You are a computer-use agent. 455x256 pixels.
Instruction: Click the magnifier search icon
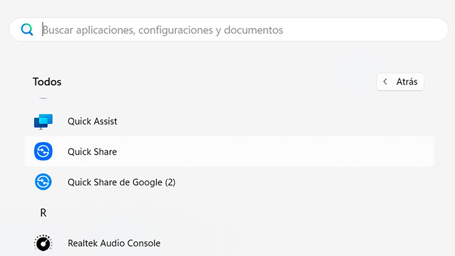[27, 29]
